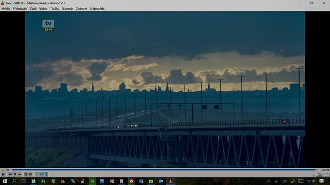The width and height of the screenshot is (330, 185).
Task: Open Wi-Fi network settings
Action: 276,181
